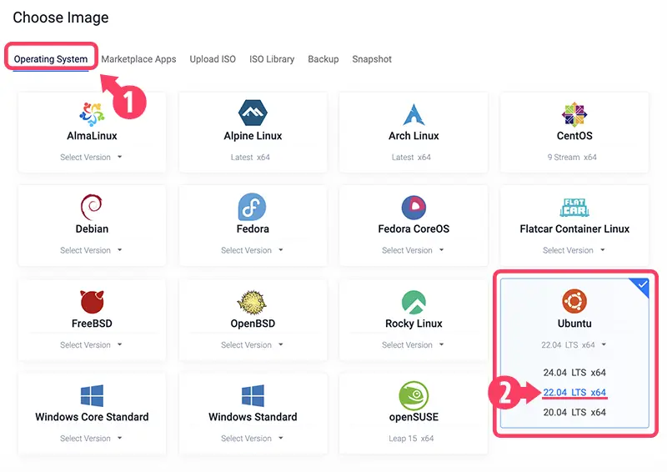Open the Marketplace Apps tab
Screen dimensions: 667x472
(138, 59)
